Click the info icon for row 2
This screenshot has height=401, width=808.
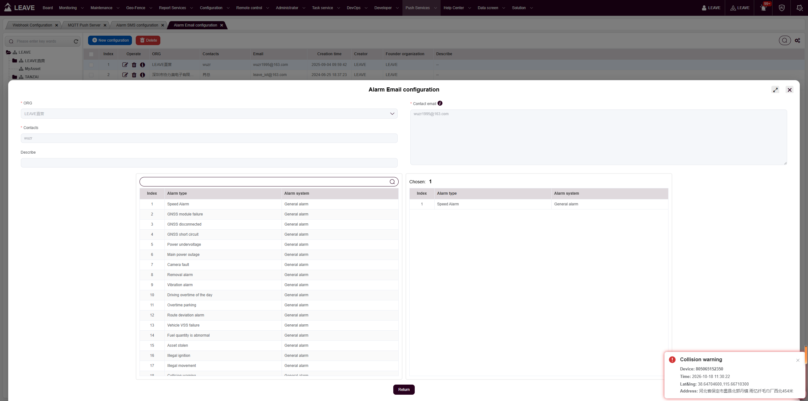point(143,75)
